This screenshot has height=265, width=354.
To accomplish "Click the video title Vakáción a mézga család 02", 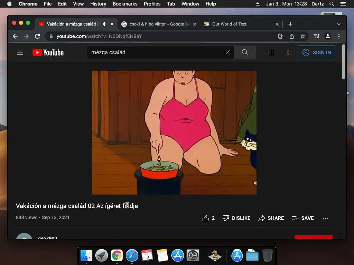I will coord(77,206).
